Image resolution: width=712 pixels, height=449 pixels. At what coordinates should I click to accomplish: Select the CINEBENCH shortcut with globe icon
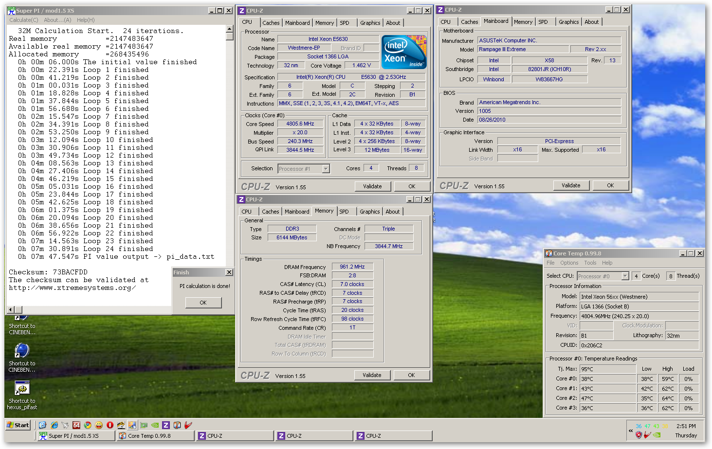pos(22,358)
